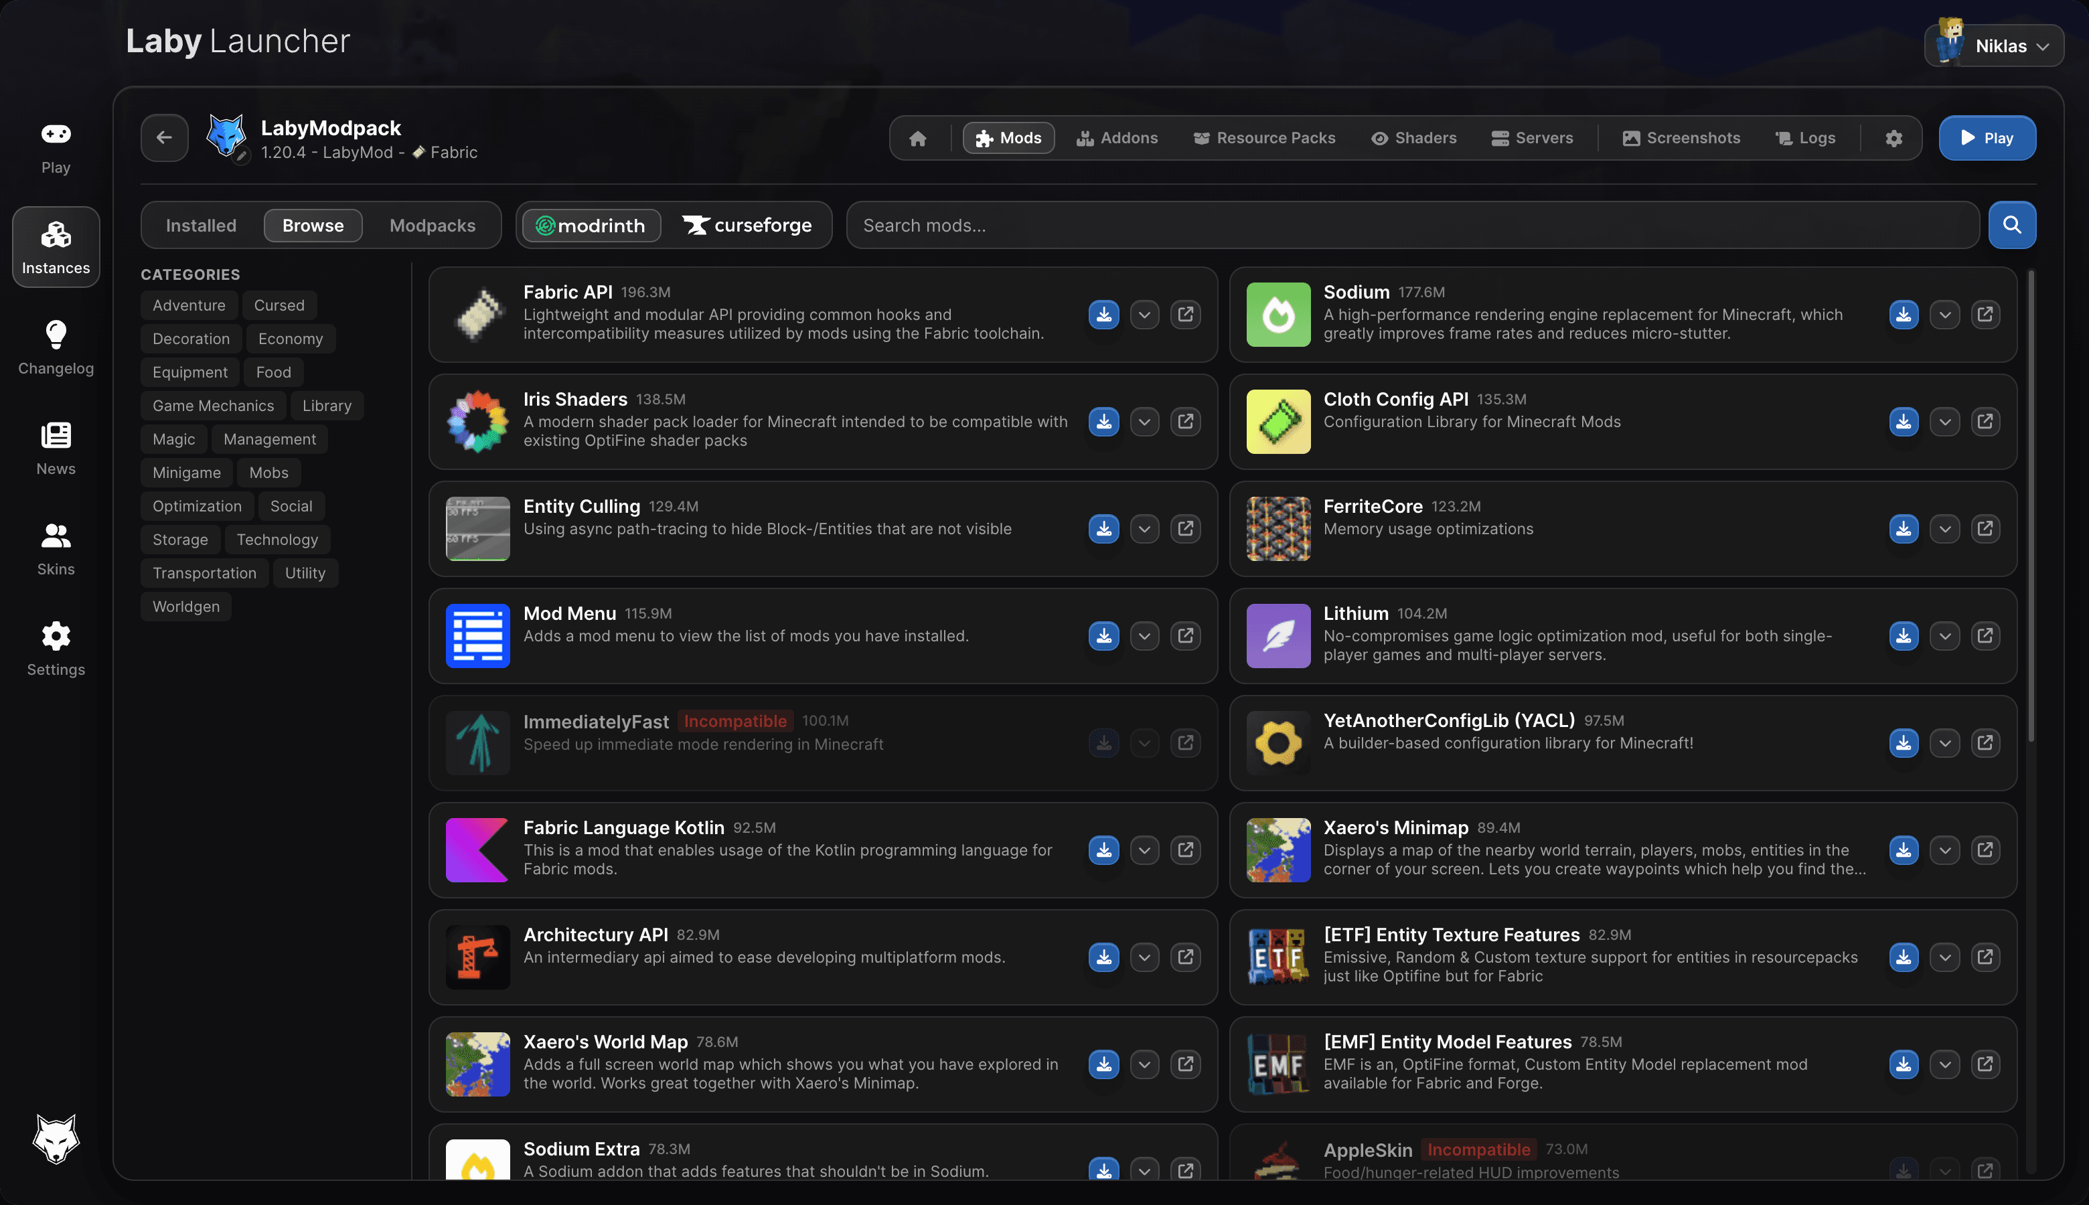Filter by Utility category
The width and height of the screenshot is (2089, 1205).
[305, 572]
